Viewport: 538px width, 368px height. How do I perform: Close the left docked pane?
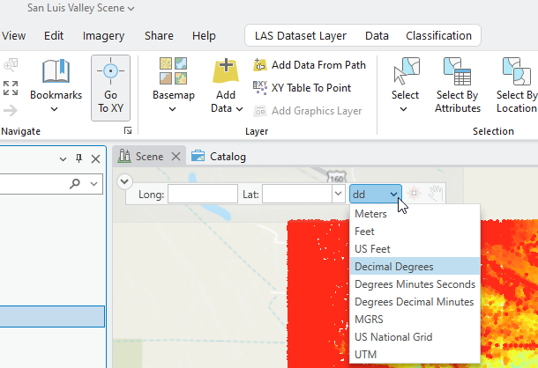(x=96, y=158)
